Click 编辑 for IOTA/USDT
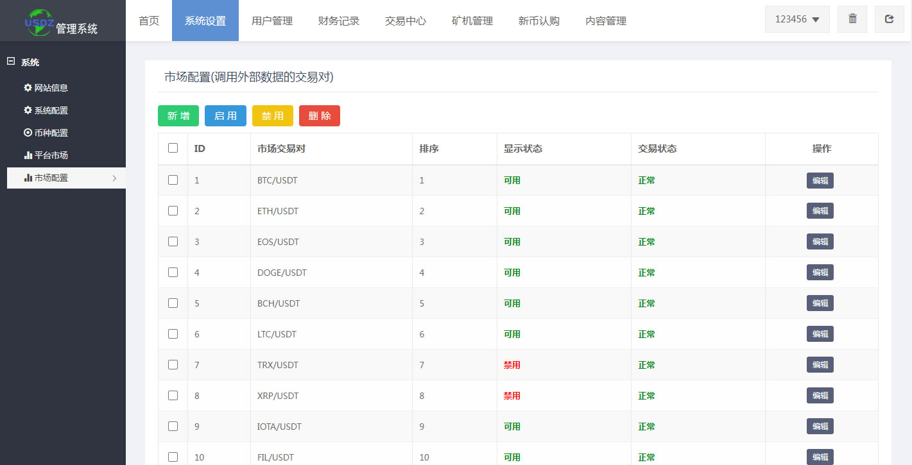Image resolution: width=912 pixels, height=465 pixels. [820, 427]
